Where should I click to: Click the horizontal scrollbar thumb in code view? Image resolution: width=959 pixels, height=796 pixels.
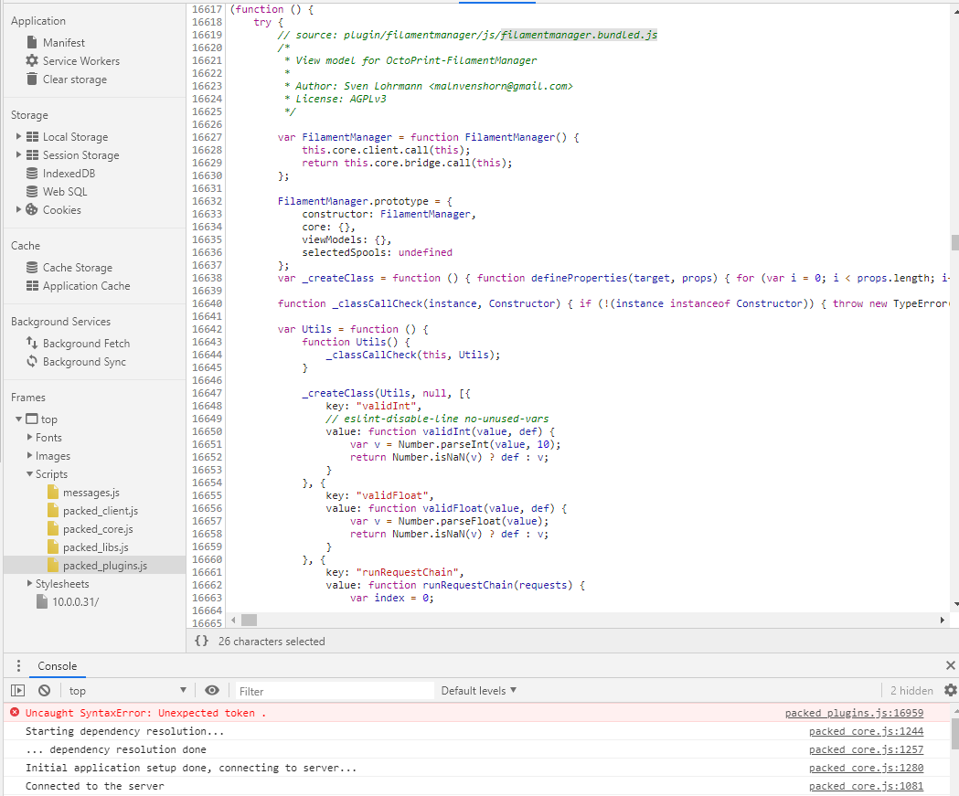249,620
